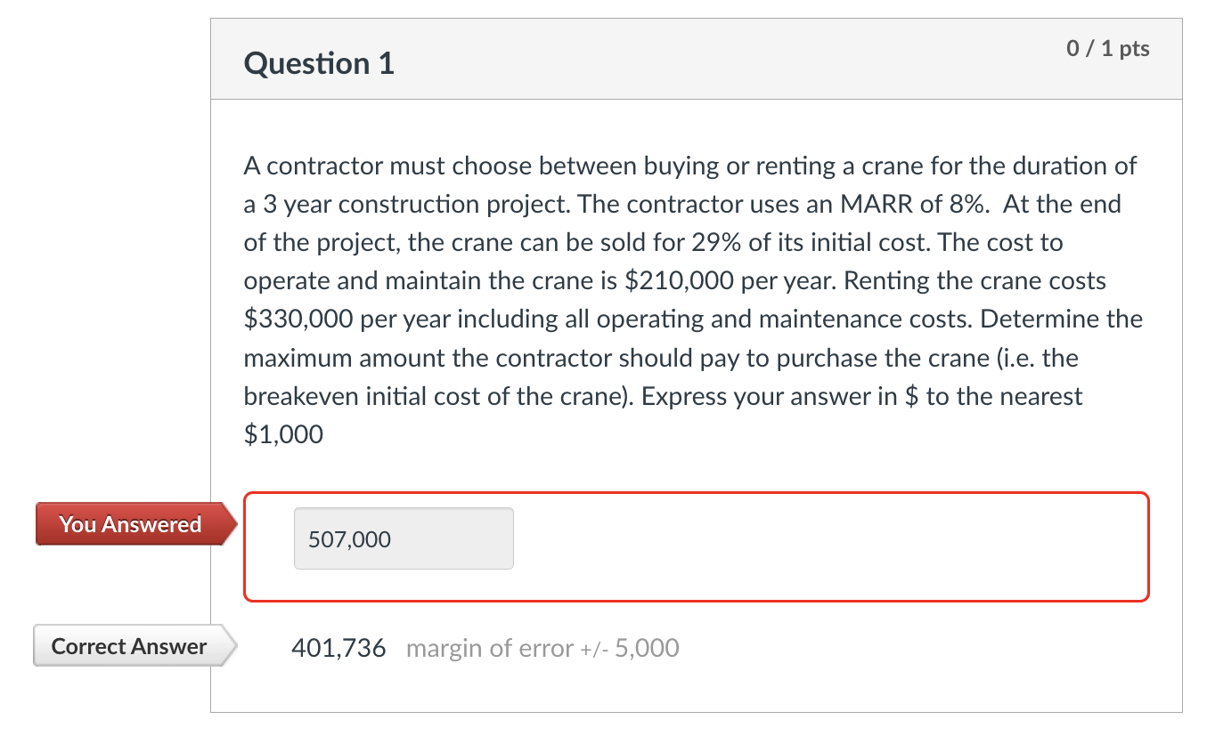Select the answer input showing 507,000
The height and width of the screenshot is (736, 1207).
pyautogui.click(x=403, y=538)
